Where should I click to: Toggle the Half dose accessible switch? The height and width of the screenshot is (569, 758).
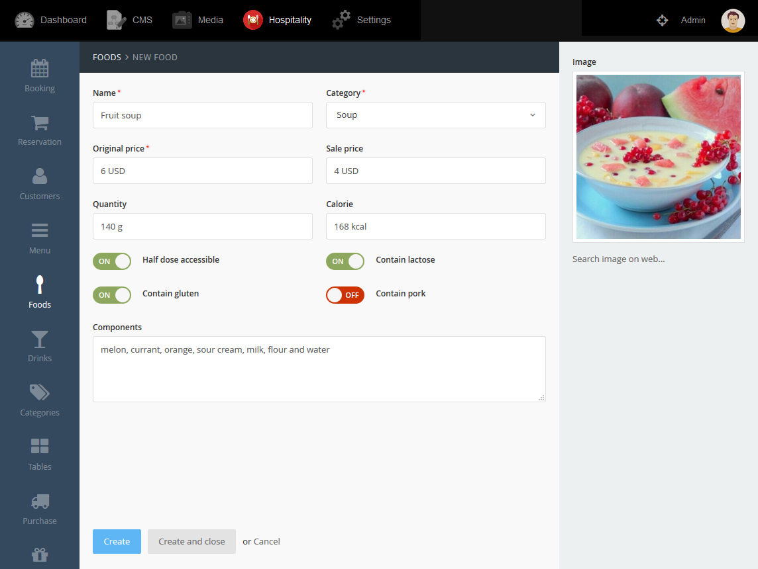pos(112,261)
